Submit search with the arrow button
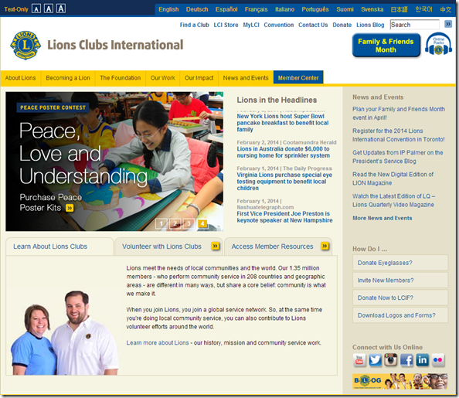459x398 pixels. pyautogui.click(x=448, y=24)
